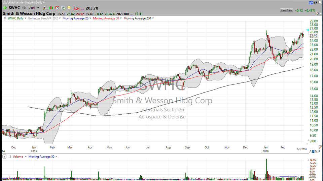Viewport: 323px width, 181px height.
Task: Click the pencil drawing tools icon
Action: coord(320,147)
